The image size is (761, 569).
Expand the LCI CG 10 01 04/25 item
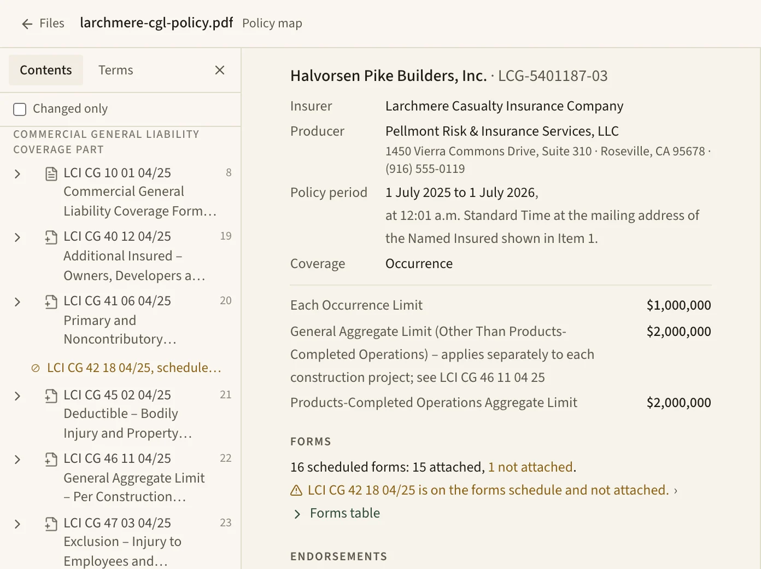pos(17,174)
